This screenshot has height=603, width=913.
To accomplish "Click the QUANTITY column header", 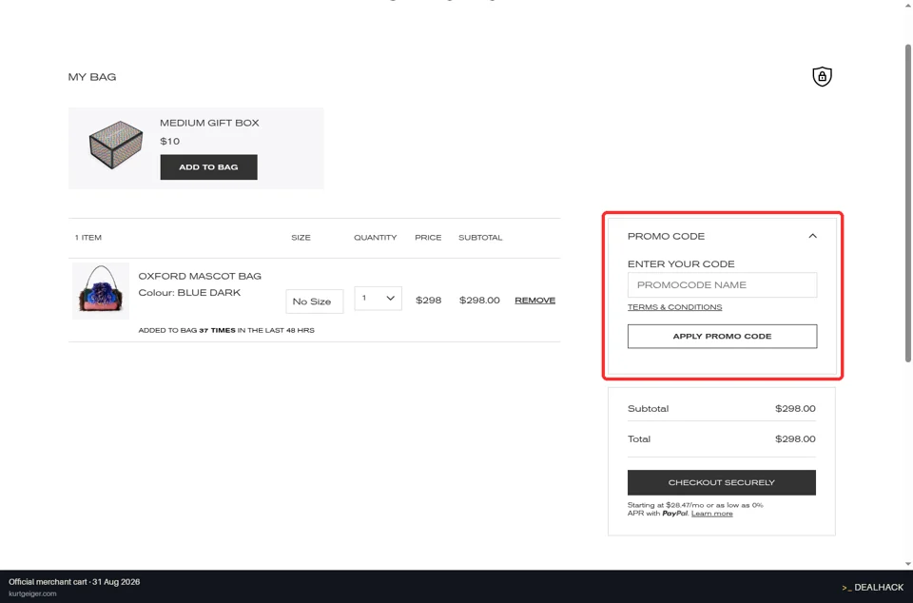I will click(x=375, y=238).
